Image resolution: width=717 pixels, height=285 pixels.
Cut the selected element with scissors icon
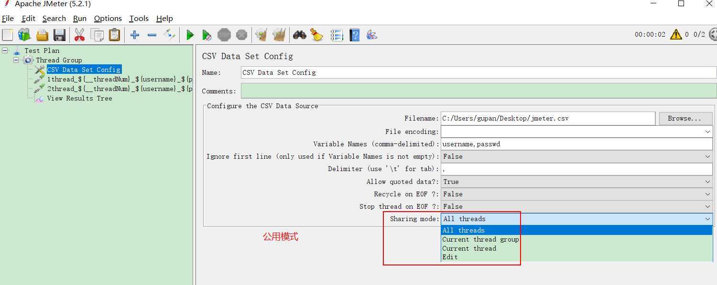(x=79, y=35)
